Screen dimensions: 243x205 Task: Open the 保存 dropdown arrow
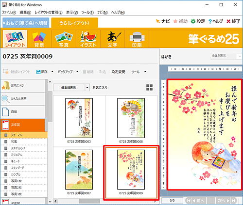click(52, 72)
